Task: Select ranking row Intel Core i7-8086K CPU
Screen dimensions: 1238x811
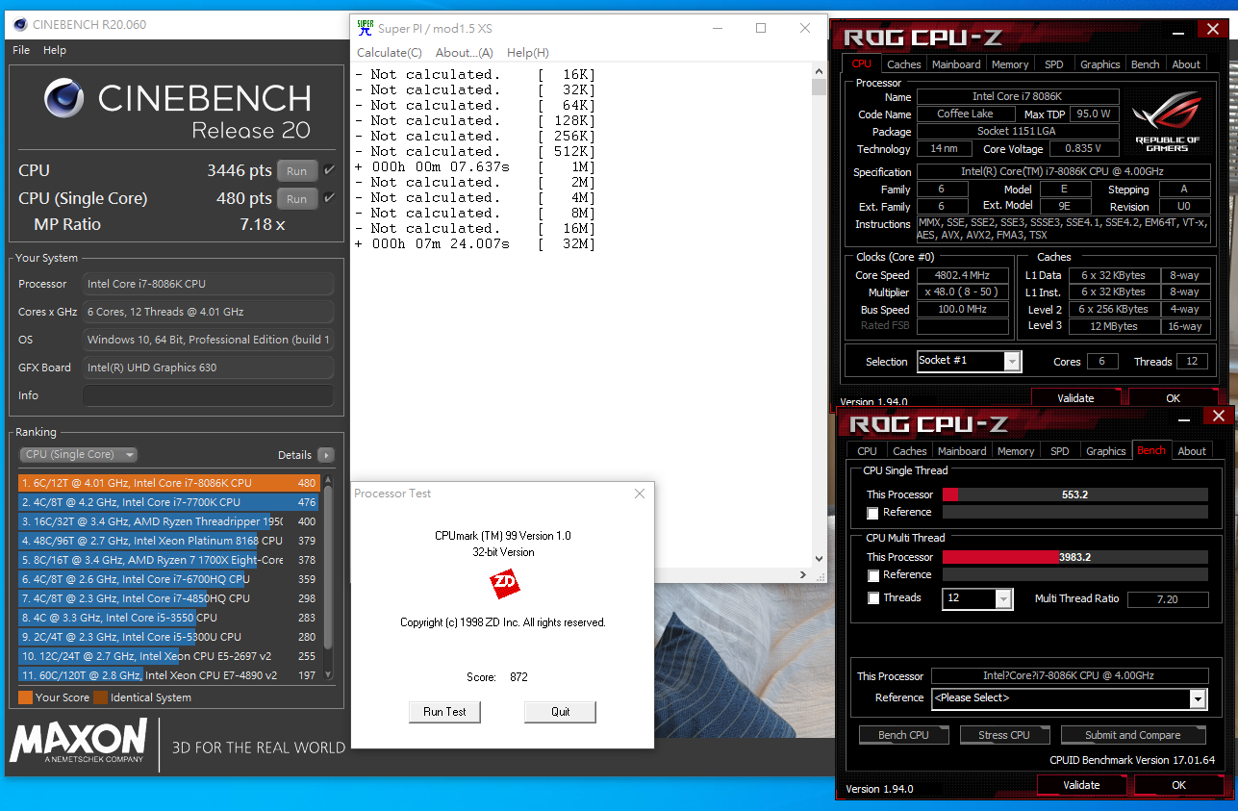Action: pyautogui.click(x=169, y=483)
